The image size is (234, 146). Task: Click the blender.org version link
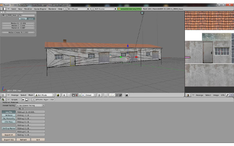tap(129, 9)
